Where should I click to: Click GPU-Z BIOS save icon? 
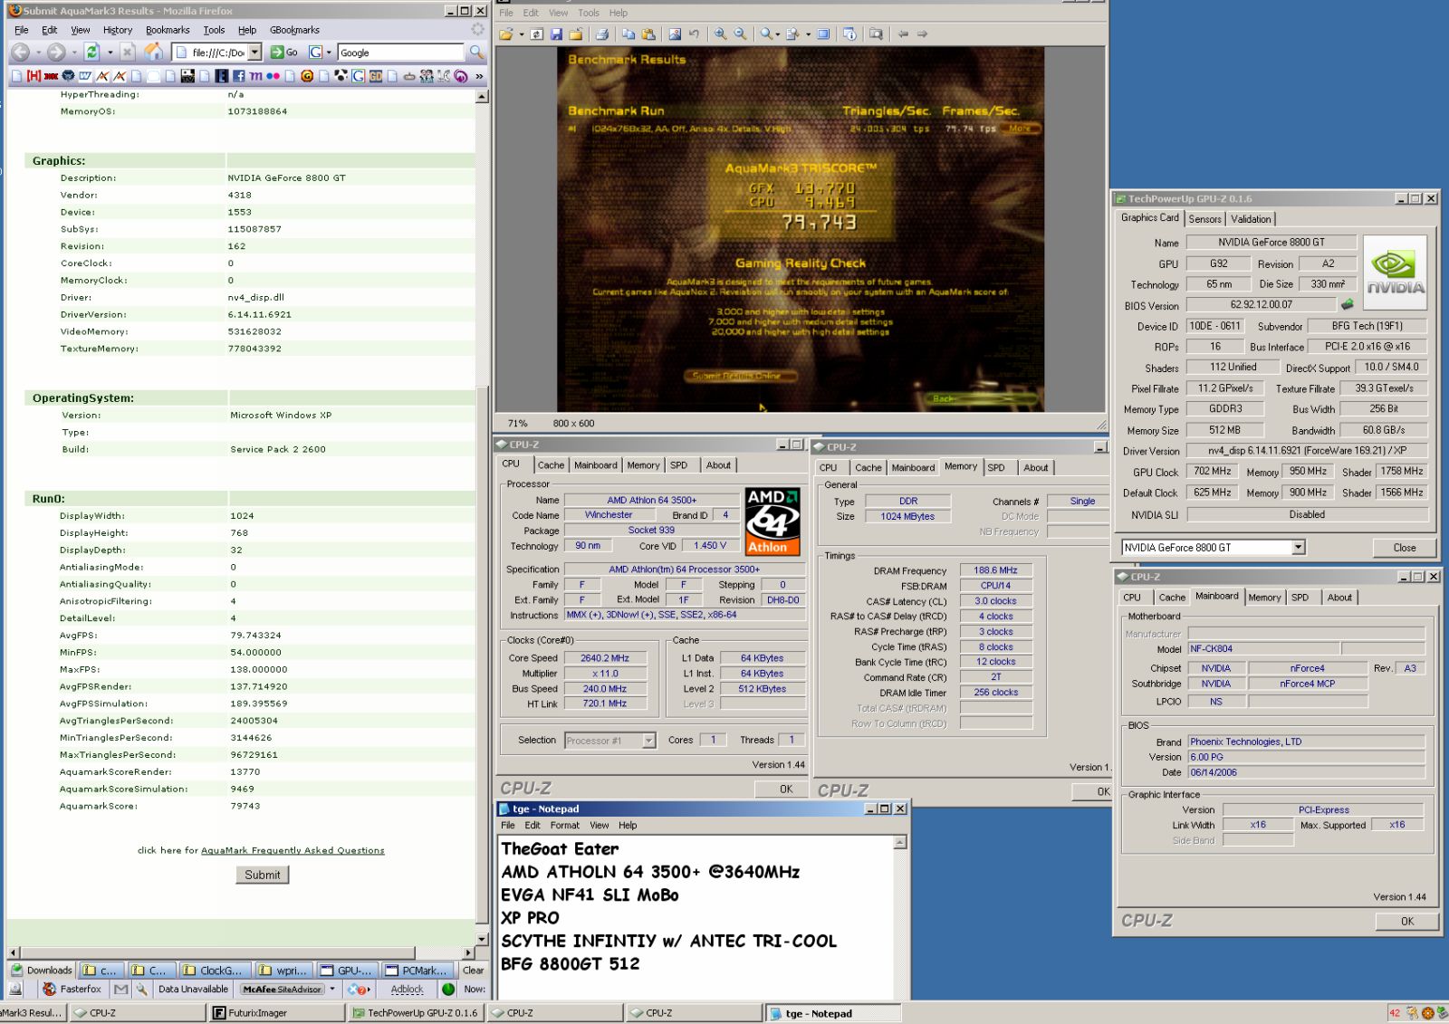(x=1347, y=305)
